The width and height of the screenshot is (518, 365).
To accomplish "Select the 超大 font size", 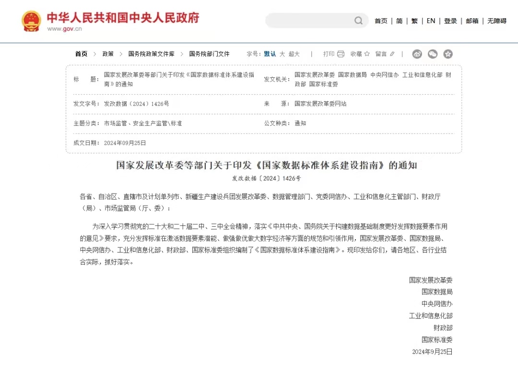I will pos(294,54).
